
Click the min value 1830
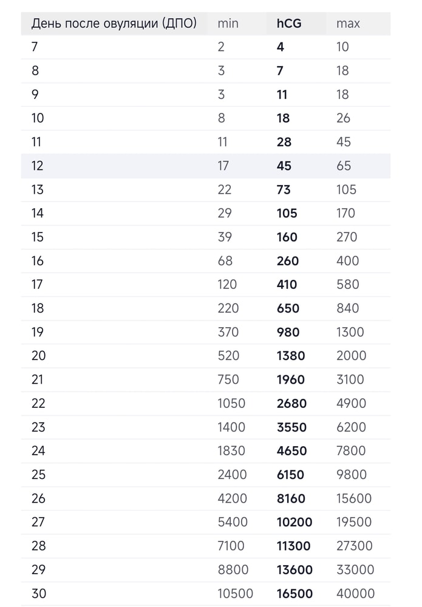231,451
